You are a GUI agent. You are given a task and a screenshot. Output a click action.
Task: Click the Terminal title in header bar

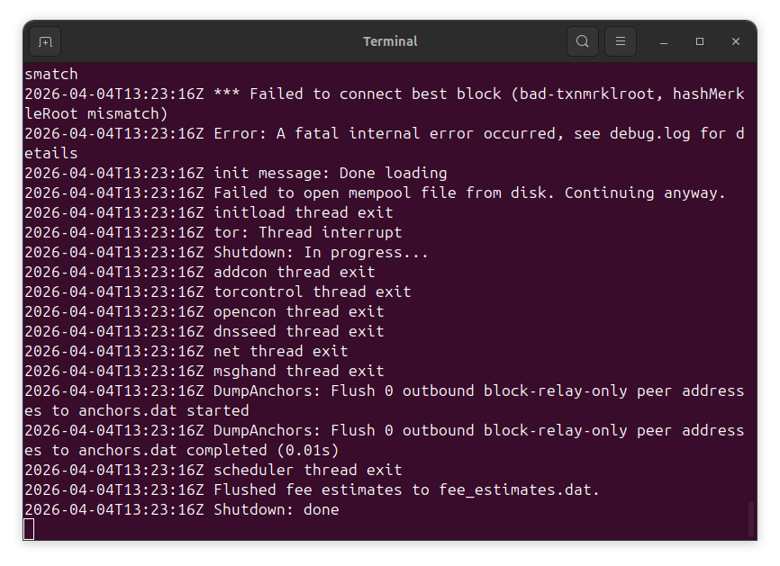[390, 41]
